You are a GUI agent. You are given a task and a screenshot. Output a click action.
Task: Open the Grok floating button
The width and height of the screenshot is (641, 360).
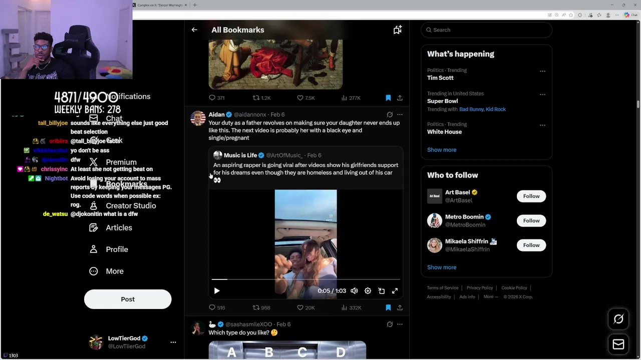pyautogui.click(x=618, y=319)
